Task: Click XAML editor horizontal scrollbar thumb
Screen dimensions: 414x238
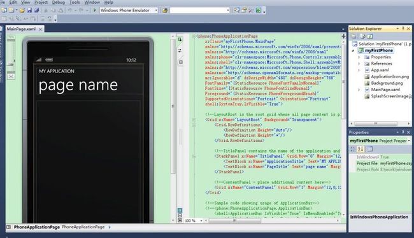Action: [x=235, y=221]
